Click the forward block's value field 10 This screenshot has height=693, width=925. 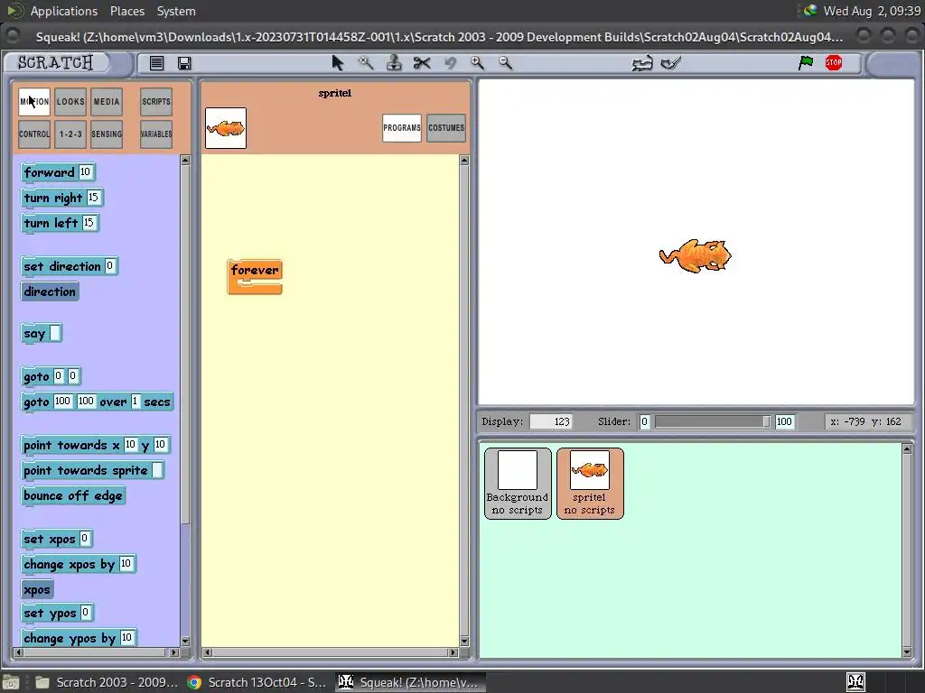point(86,171)
